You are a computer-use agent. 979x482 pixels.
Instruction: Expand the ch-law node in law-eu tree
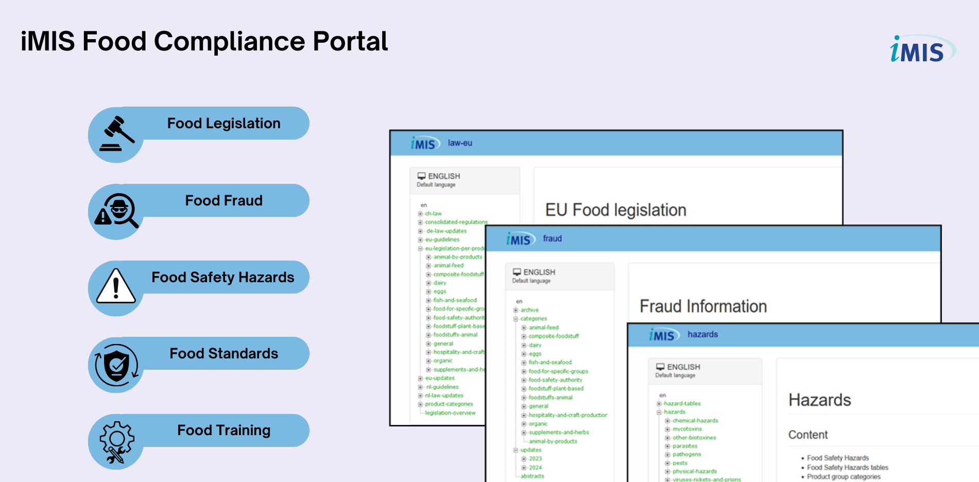click(x=420, y=214)
